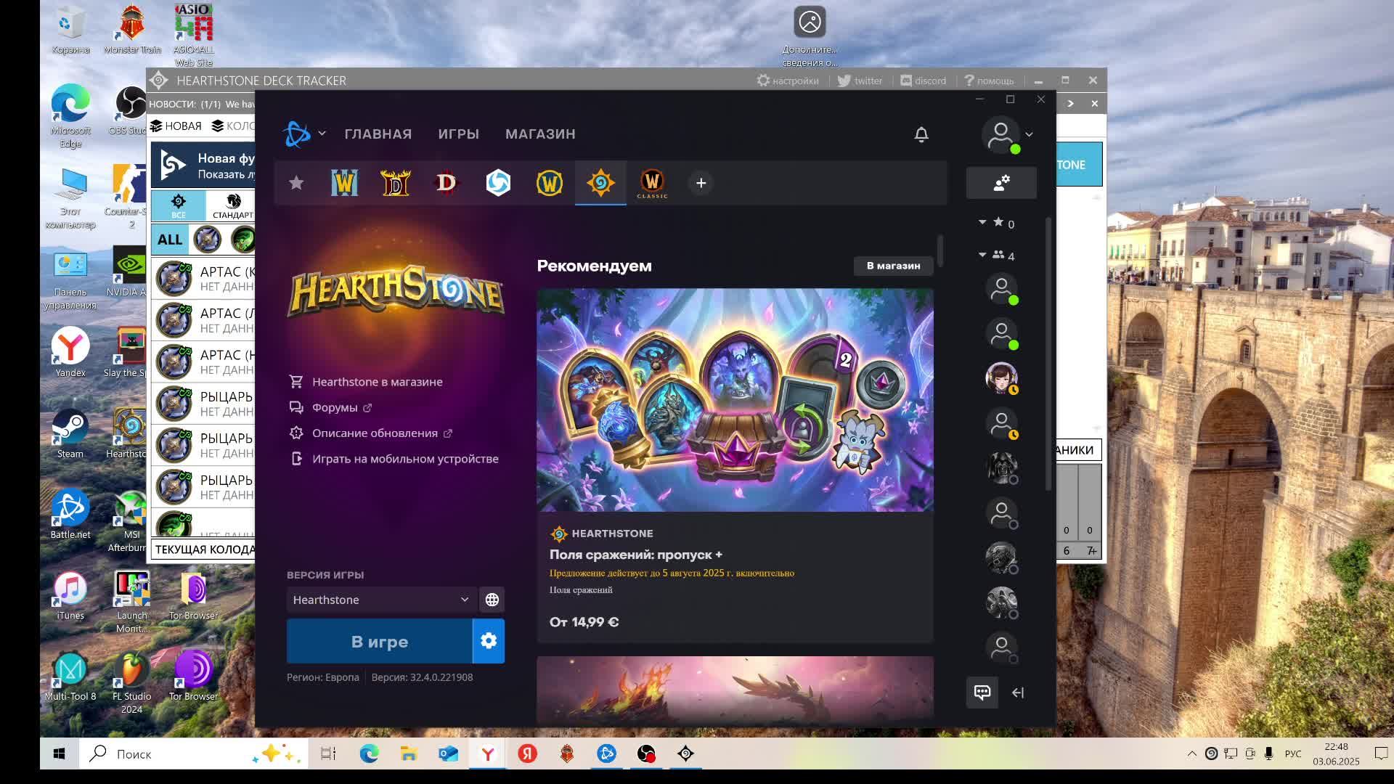Open File Explorer from taskbar
This screenshot has height=784, width=1394.
pyautogui.click(x=408, y=754)
